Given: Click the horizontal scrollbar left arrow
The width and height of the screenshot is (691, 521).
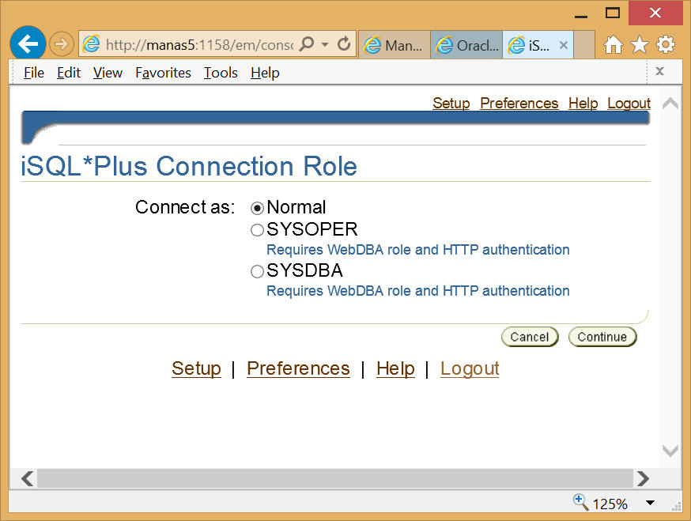Looking at the screenshot, I should (28, 478).
